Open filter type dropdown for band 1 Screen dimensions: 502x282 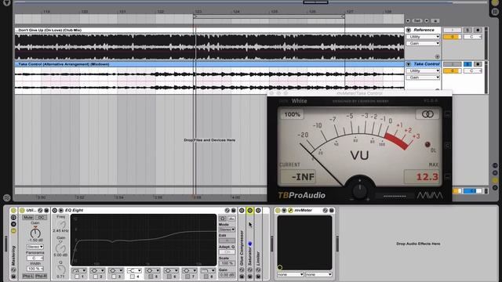78,270
